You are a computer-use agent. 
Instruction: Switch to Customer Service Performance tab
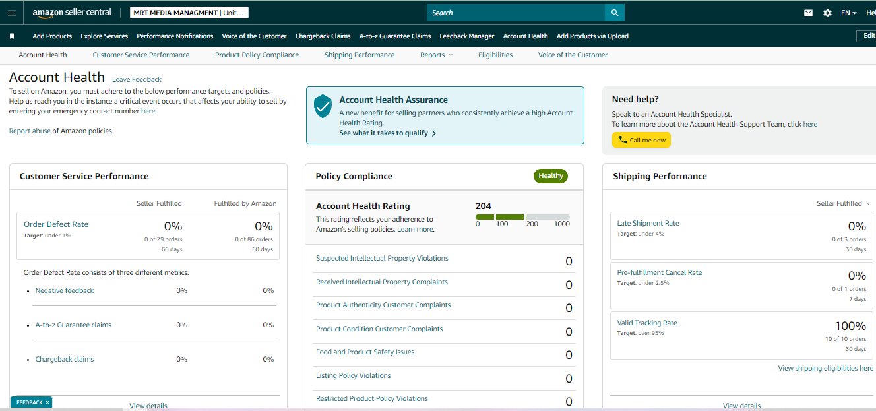[141, 55]
